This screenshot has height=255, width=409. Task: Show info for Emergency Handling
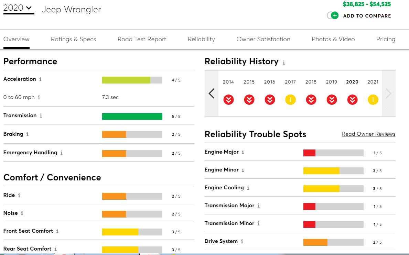[62, 153]
